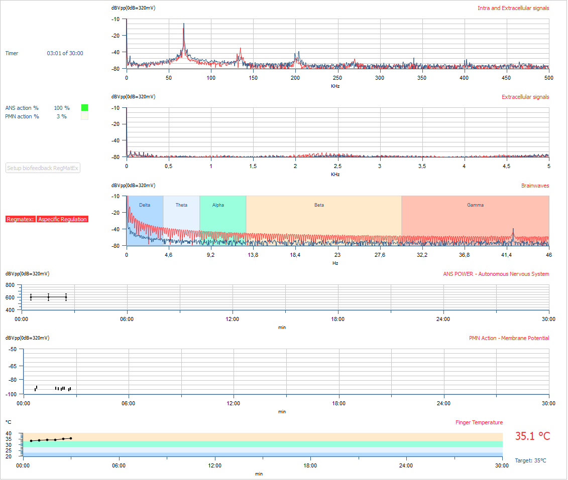
Task: Click the Alpha brainwave band
Action: click(x=218, y=205)
